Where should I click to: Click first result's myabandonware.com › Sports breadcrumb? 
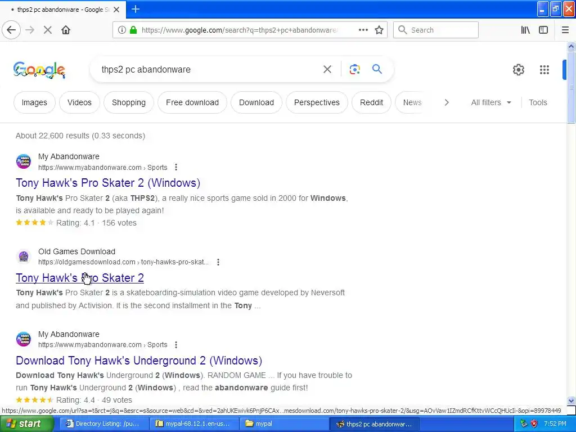[103, 168]
